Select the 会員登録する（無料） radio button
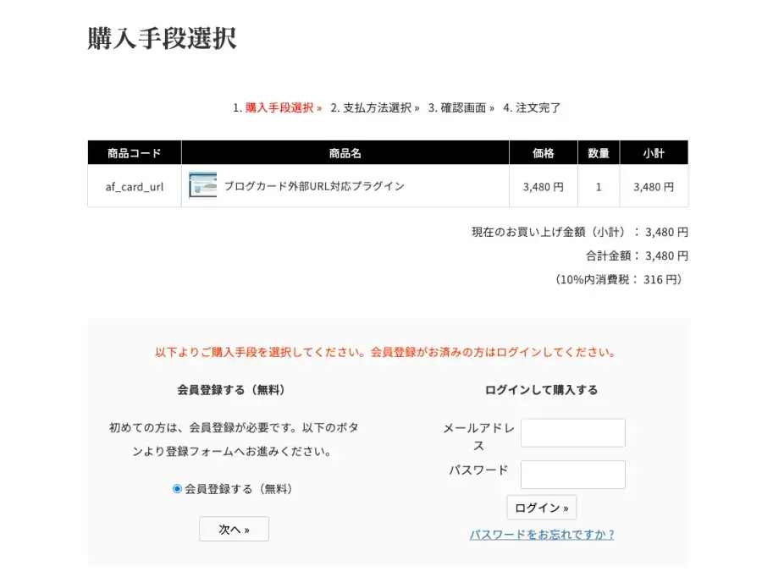The image size is (762, 588). (x=177, y=489)
